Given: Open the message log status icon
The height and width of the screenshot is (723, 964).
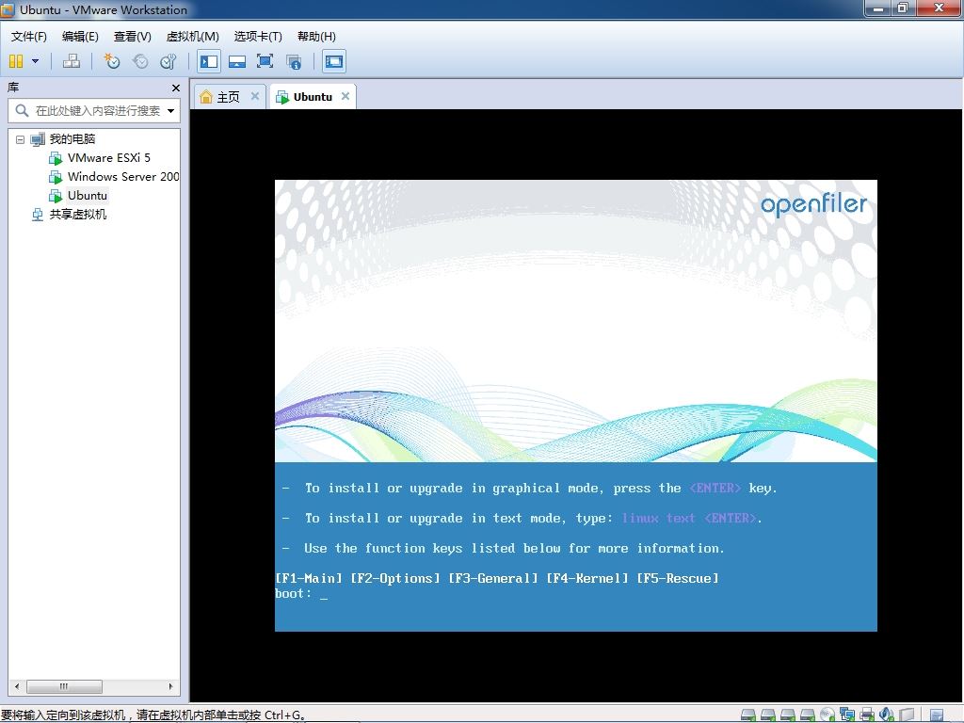Looking at the screenshot, I should coord(937,715).
